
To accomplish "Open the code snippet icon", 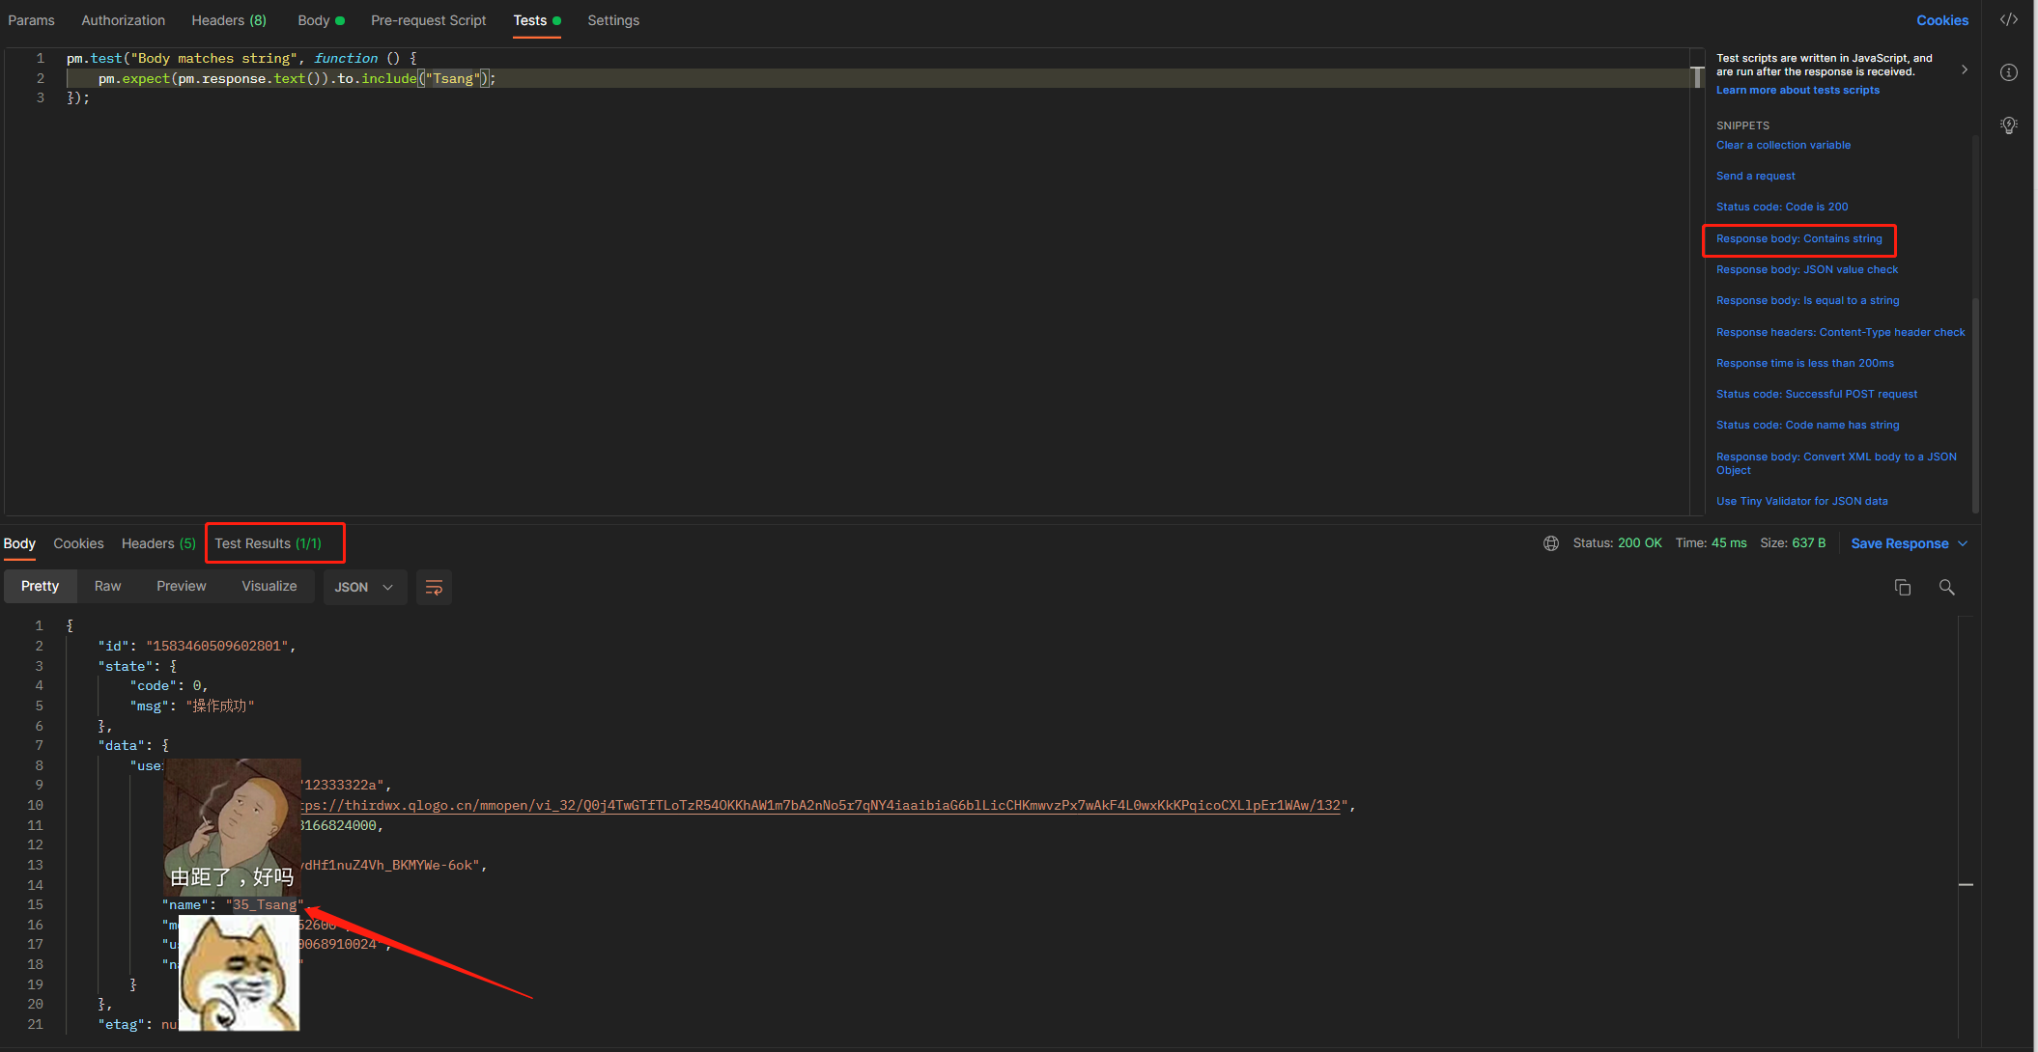I will (2009, 19).
